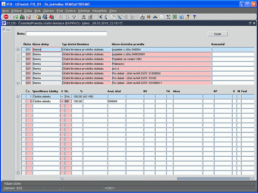Screen dimensions: 258x193
Task: Click the green Excel export icon
Action: 175,17
